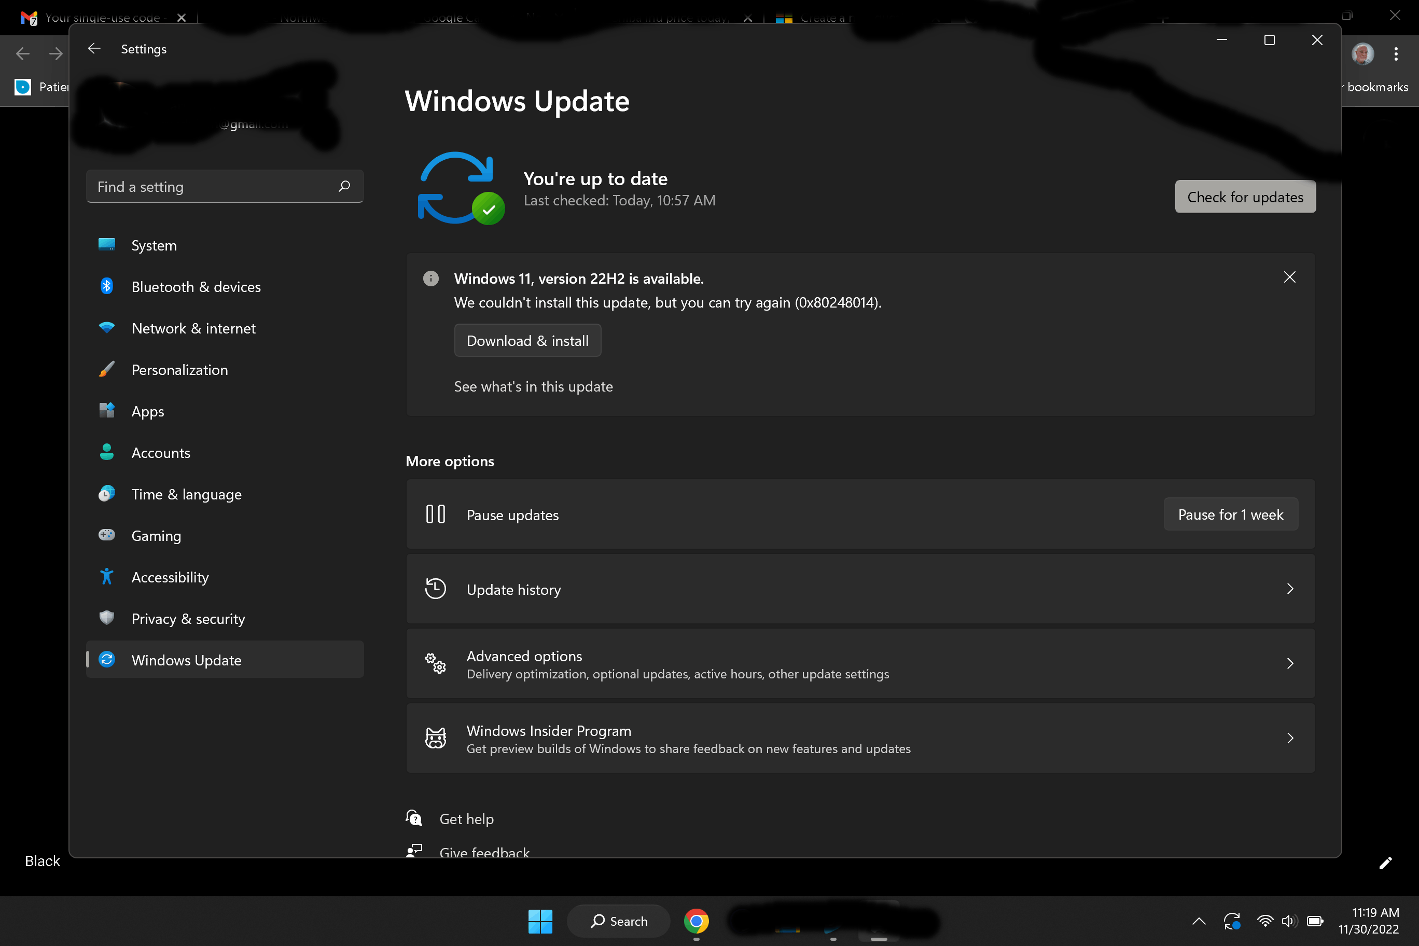Screen dimensions: 1419x946
Task: Dismiss the Windows 11 22H2 notification
Action: point(1289,277)
